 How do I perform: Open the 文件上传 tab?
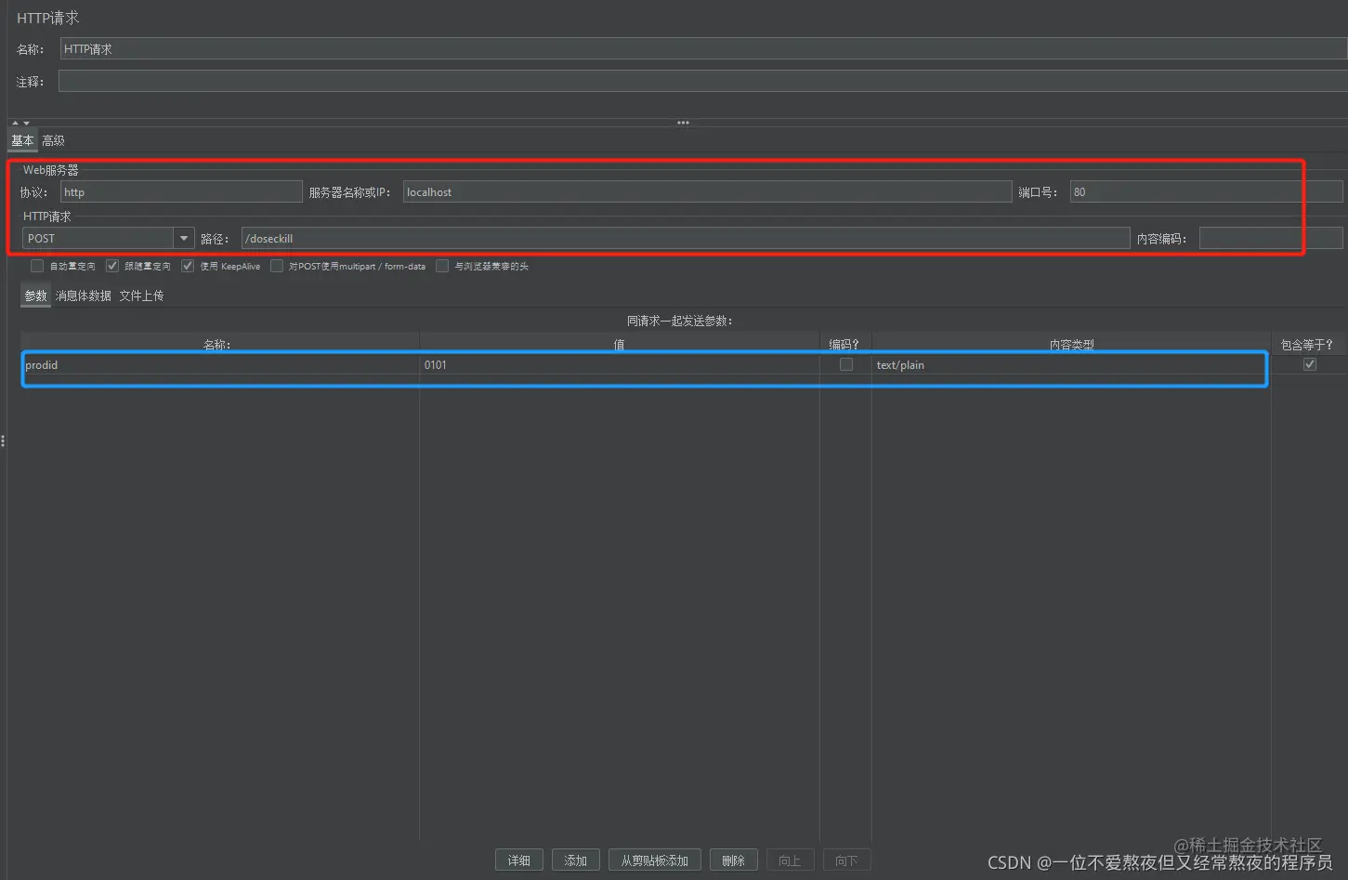tap(141, 296)
